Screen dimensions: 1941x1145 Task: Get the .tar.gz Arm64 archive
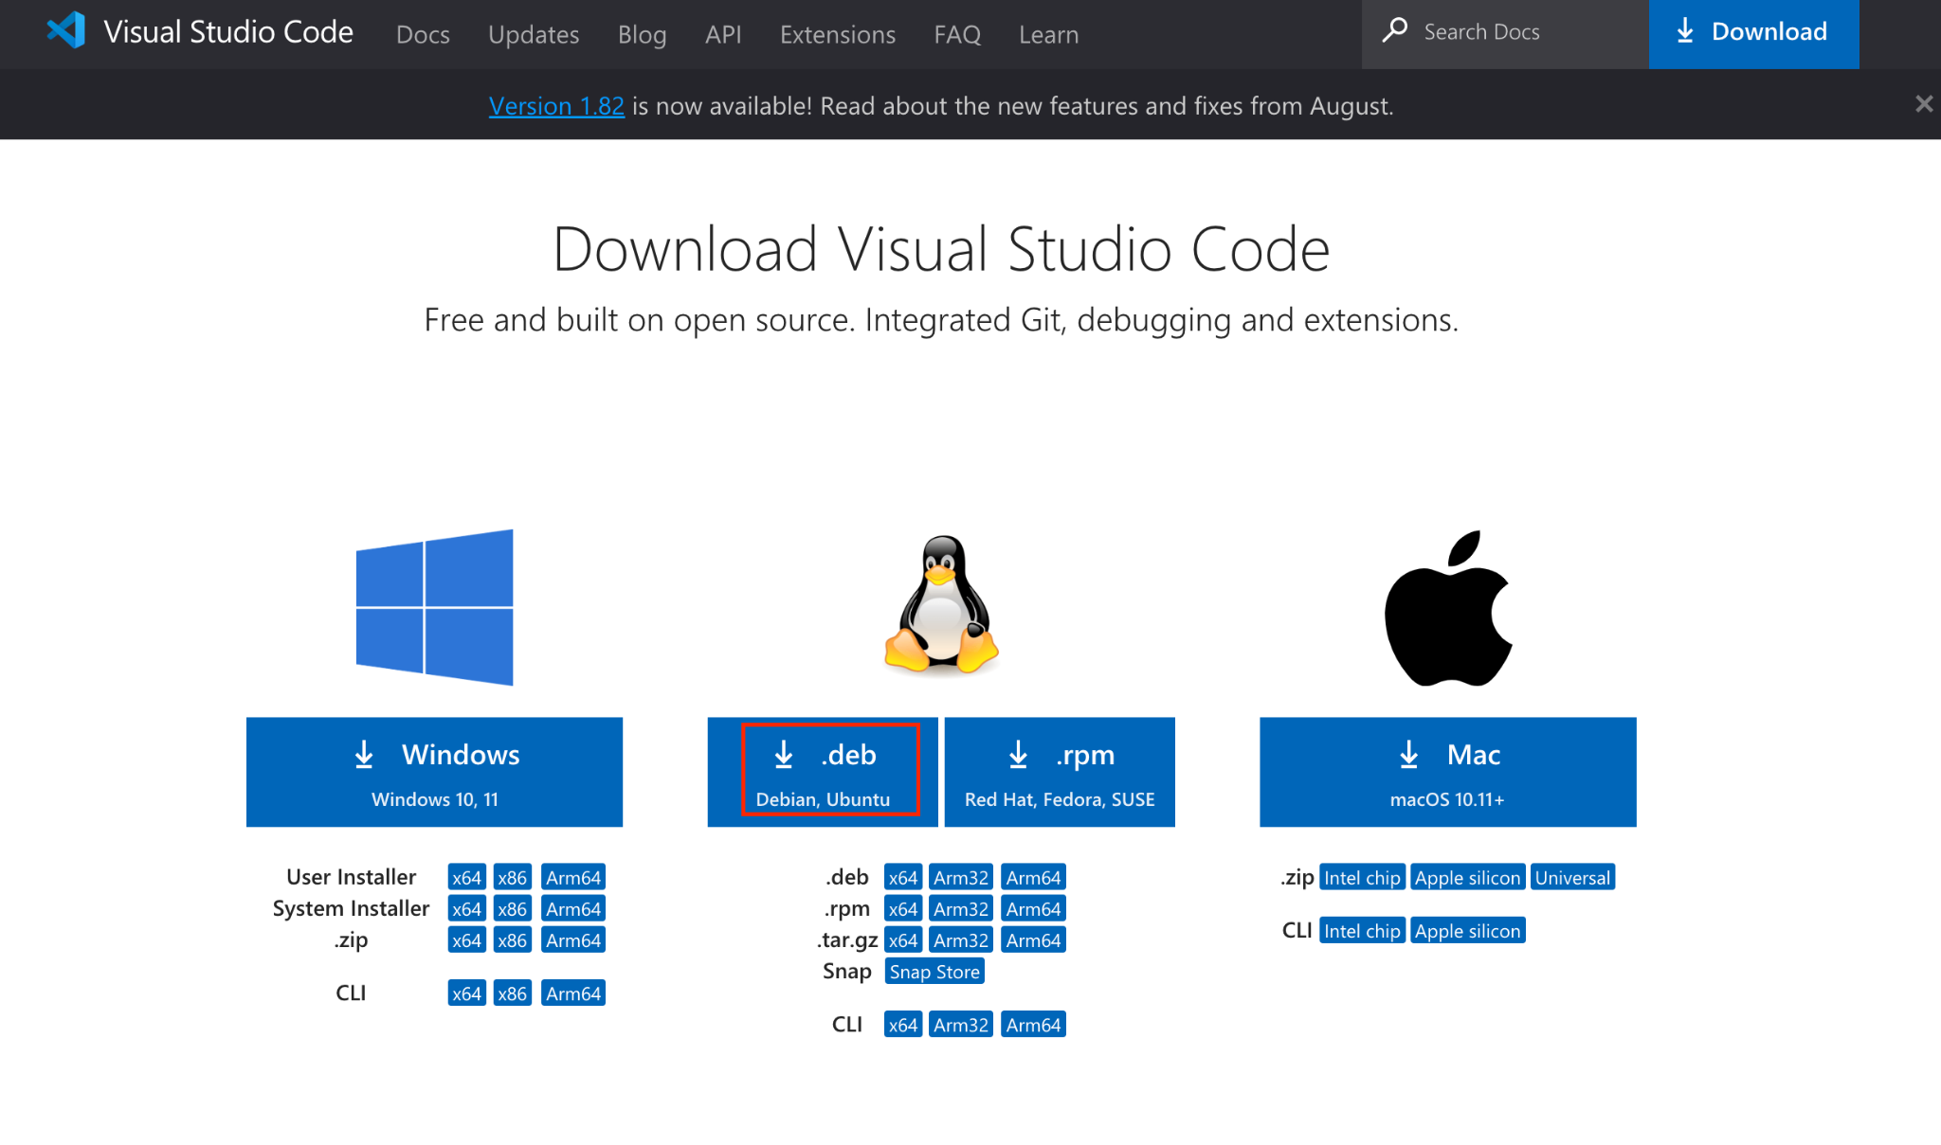coord(1033,939)
